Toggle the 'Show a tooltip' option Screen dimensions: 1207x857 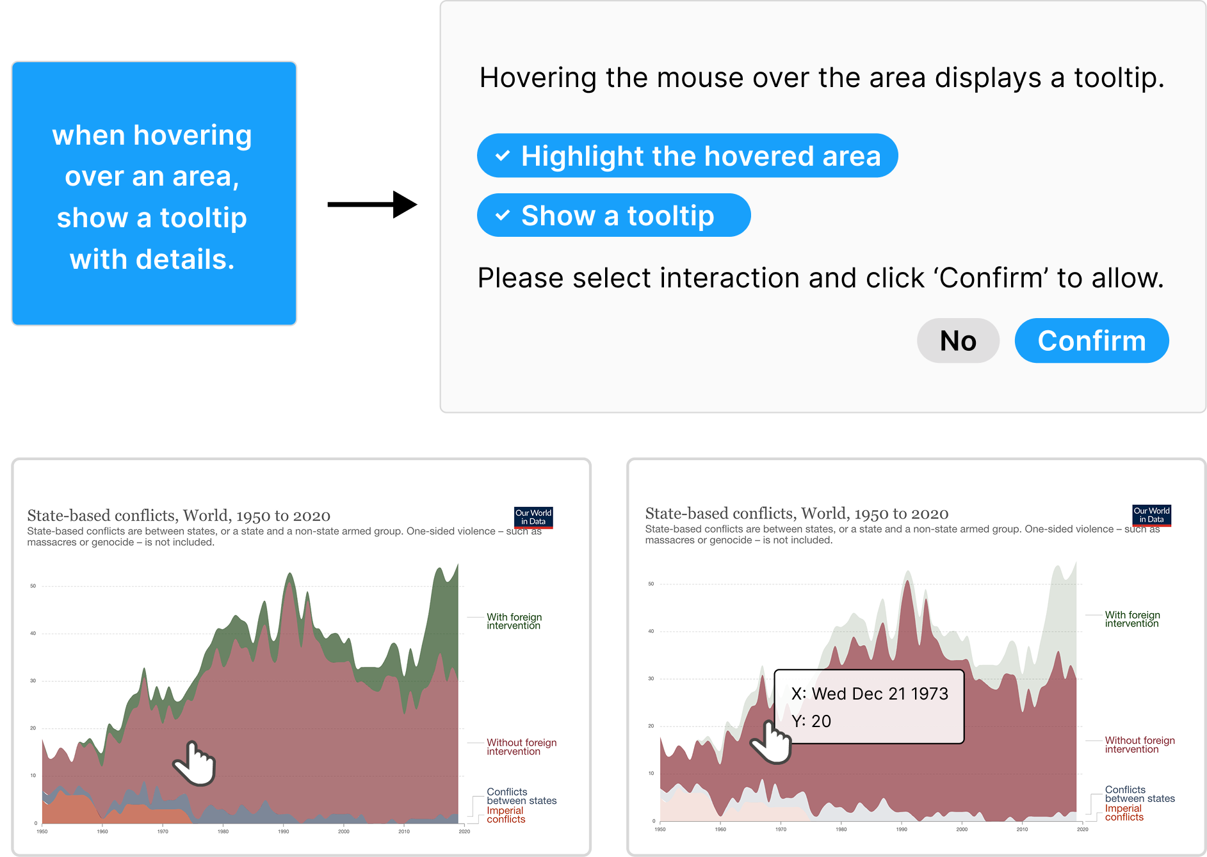[613, 215]
